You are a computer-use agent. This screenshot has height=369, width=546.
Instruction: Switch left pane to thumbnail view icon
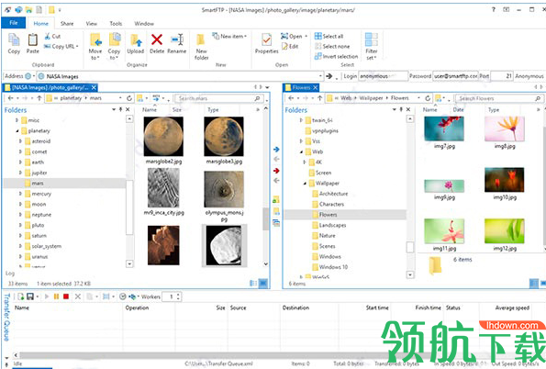pyautogui.click(x=263, y=284)
